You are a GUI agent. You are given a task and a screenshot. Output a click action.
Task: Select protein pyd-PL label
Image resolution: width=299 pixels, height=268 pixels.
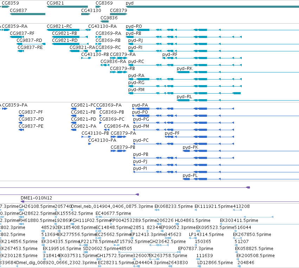pos(190,176)
